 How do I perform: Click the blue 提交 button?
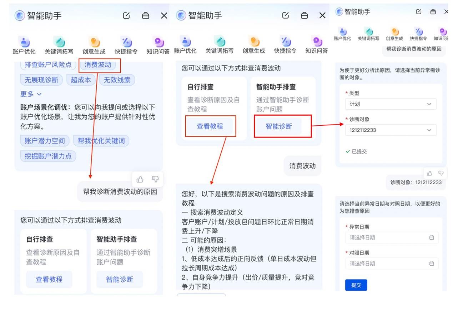(356, 285)
